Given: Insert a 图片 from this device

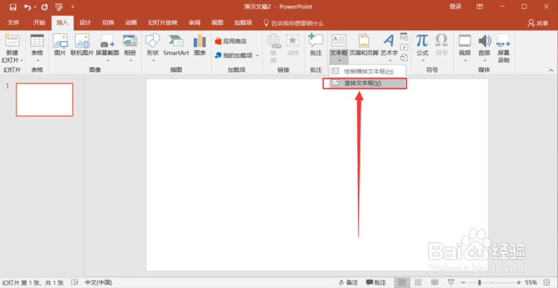Looking at the screenshot, I should [60, 46].
